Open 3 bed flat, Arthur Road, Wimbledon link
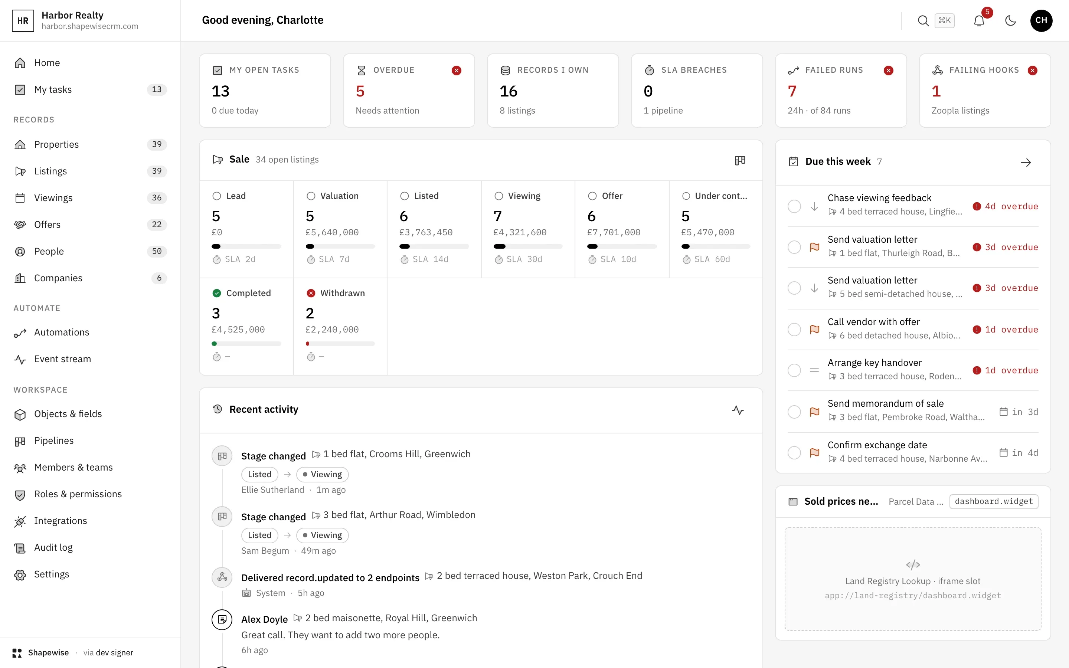Screen dimensions: 1069x668 point(393,515)
